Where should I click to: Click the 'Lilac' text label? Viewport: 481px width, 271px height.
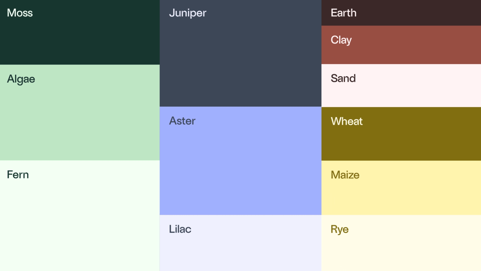point(180,229)
